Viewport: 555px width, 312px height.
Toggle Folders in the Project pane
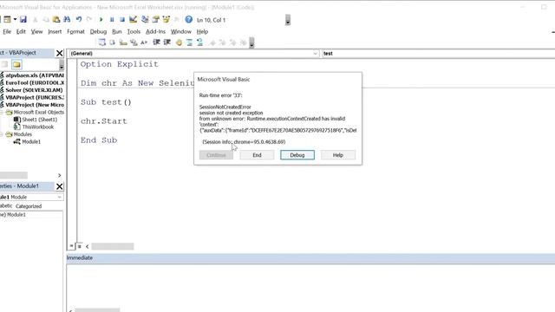click(16, 64)
